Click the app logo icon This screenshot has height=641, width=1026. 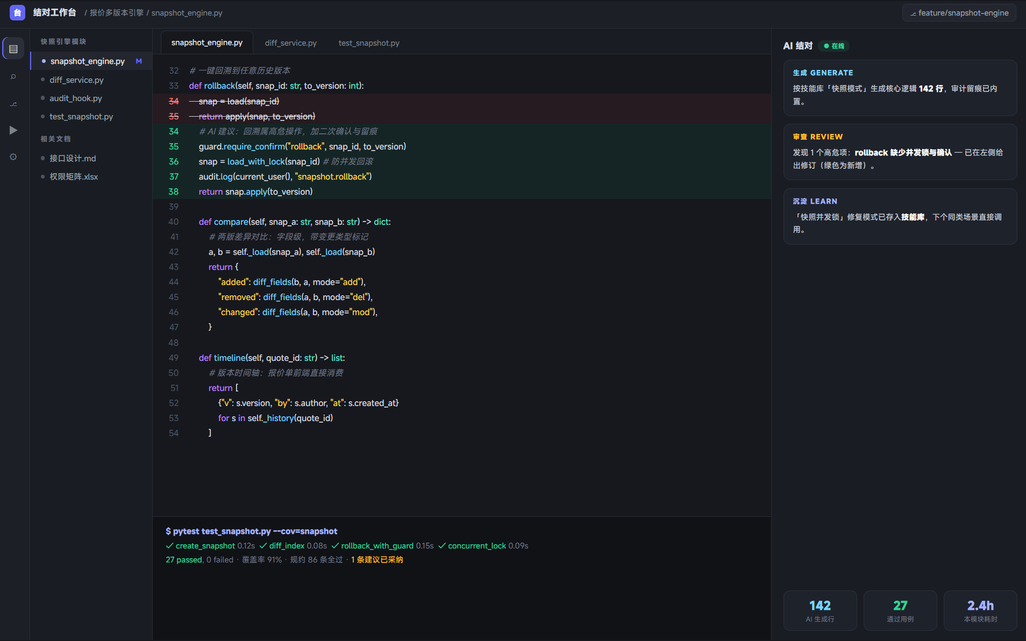17,12
